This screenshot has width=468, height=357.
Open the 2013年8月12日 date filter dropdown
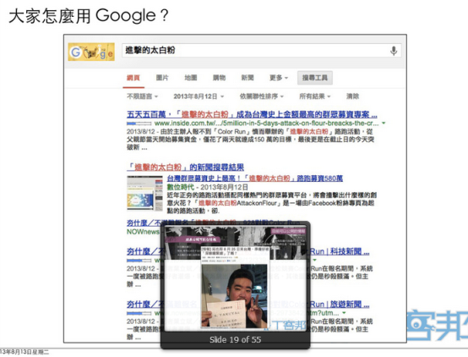coord(199,96)
